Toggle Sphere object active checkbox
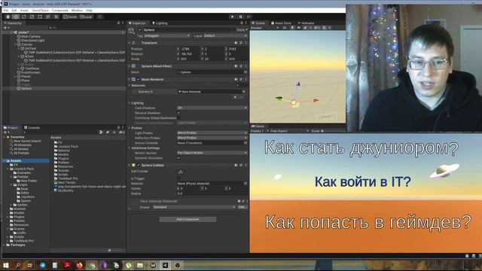Screen dimensions: 482x271 click(140, 30)
